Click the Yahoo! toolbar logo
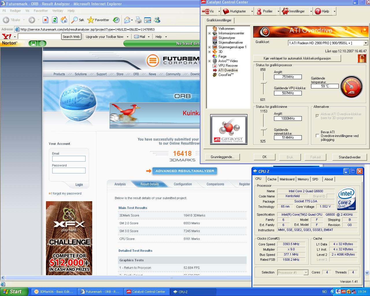Viewport: 370px width, 296px height. 6,36
